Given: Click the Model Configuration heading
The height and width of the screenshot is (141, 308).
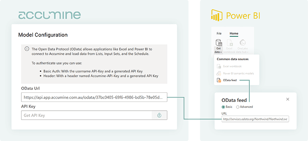Looking at the screenshot, I should coord(43,35).
